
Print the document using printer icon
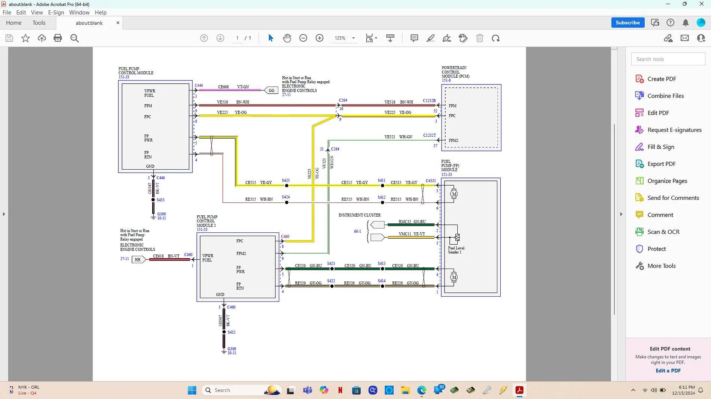pos(58,38)
